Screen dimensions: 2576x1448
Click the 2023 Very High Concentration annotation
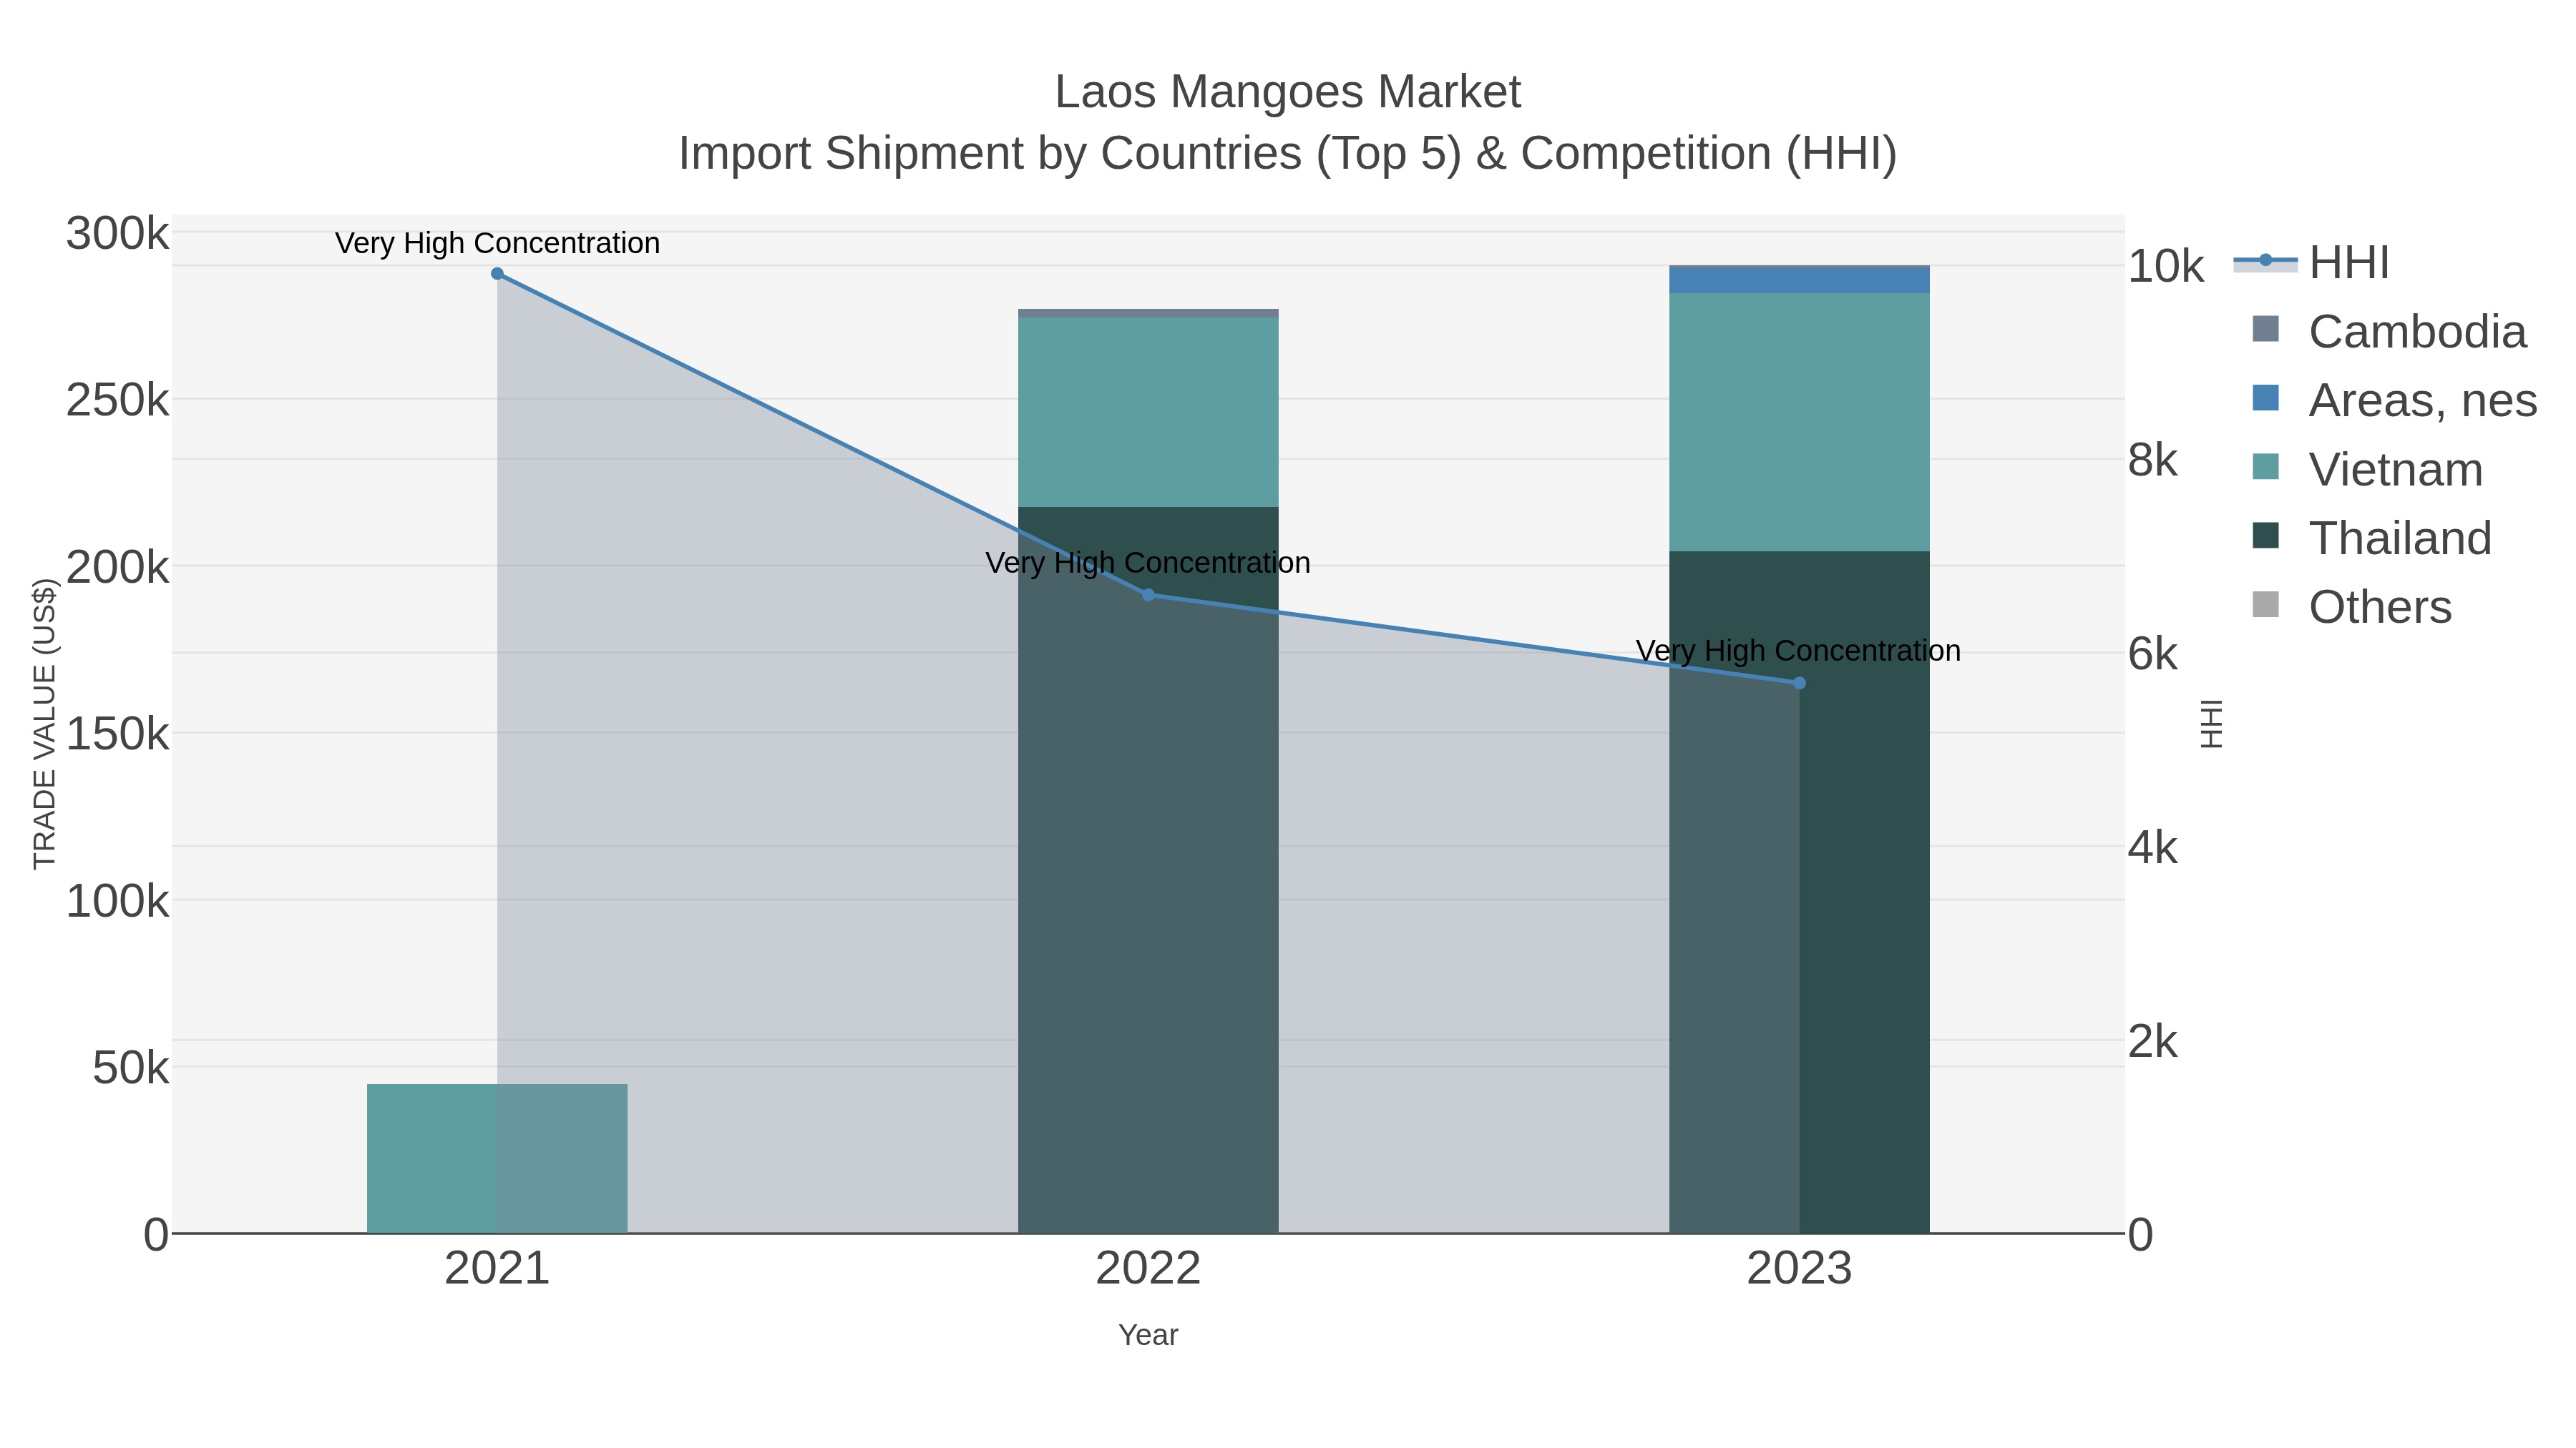tap(1799, 651)
